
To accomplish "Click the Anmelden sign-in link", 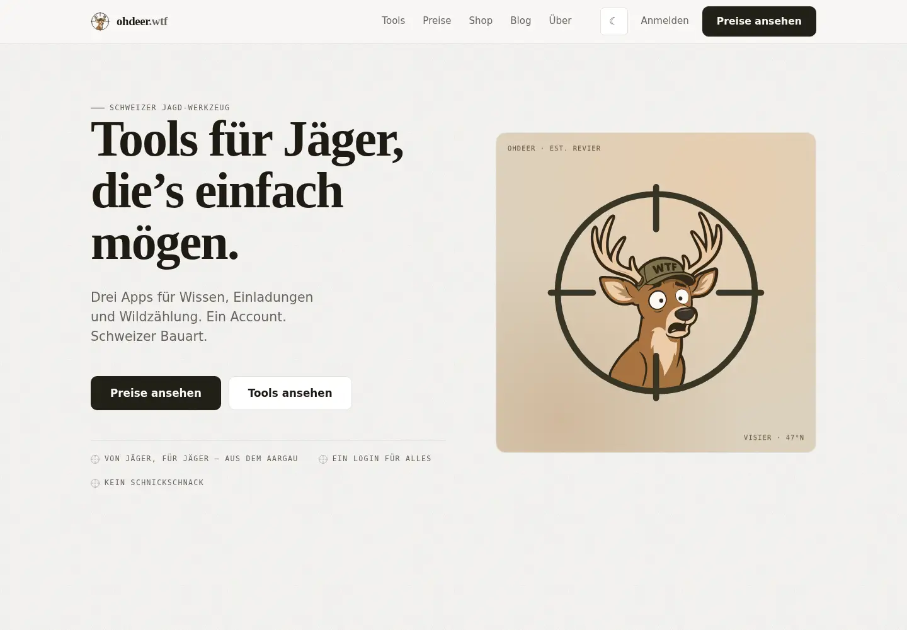I will click(x=665, y=21).
